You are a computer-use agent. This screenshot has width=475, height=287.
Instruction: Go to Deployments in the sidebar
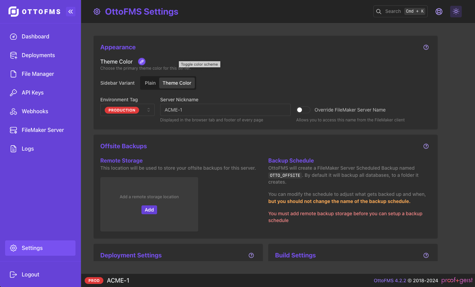(x=40, y=55)
